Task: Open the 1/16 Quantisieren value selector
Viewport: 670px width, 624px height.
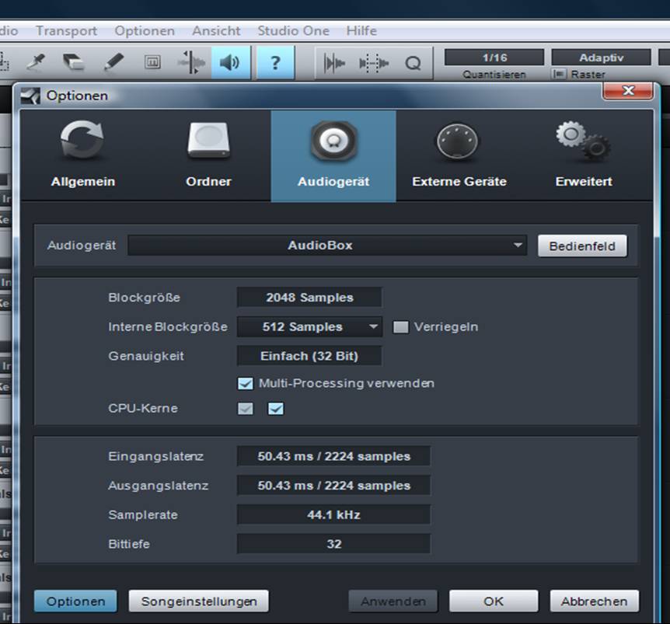Action: (x=494, y=58)
